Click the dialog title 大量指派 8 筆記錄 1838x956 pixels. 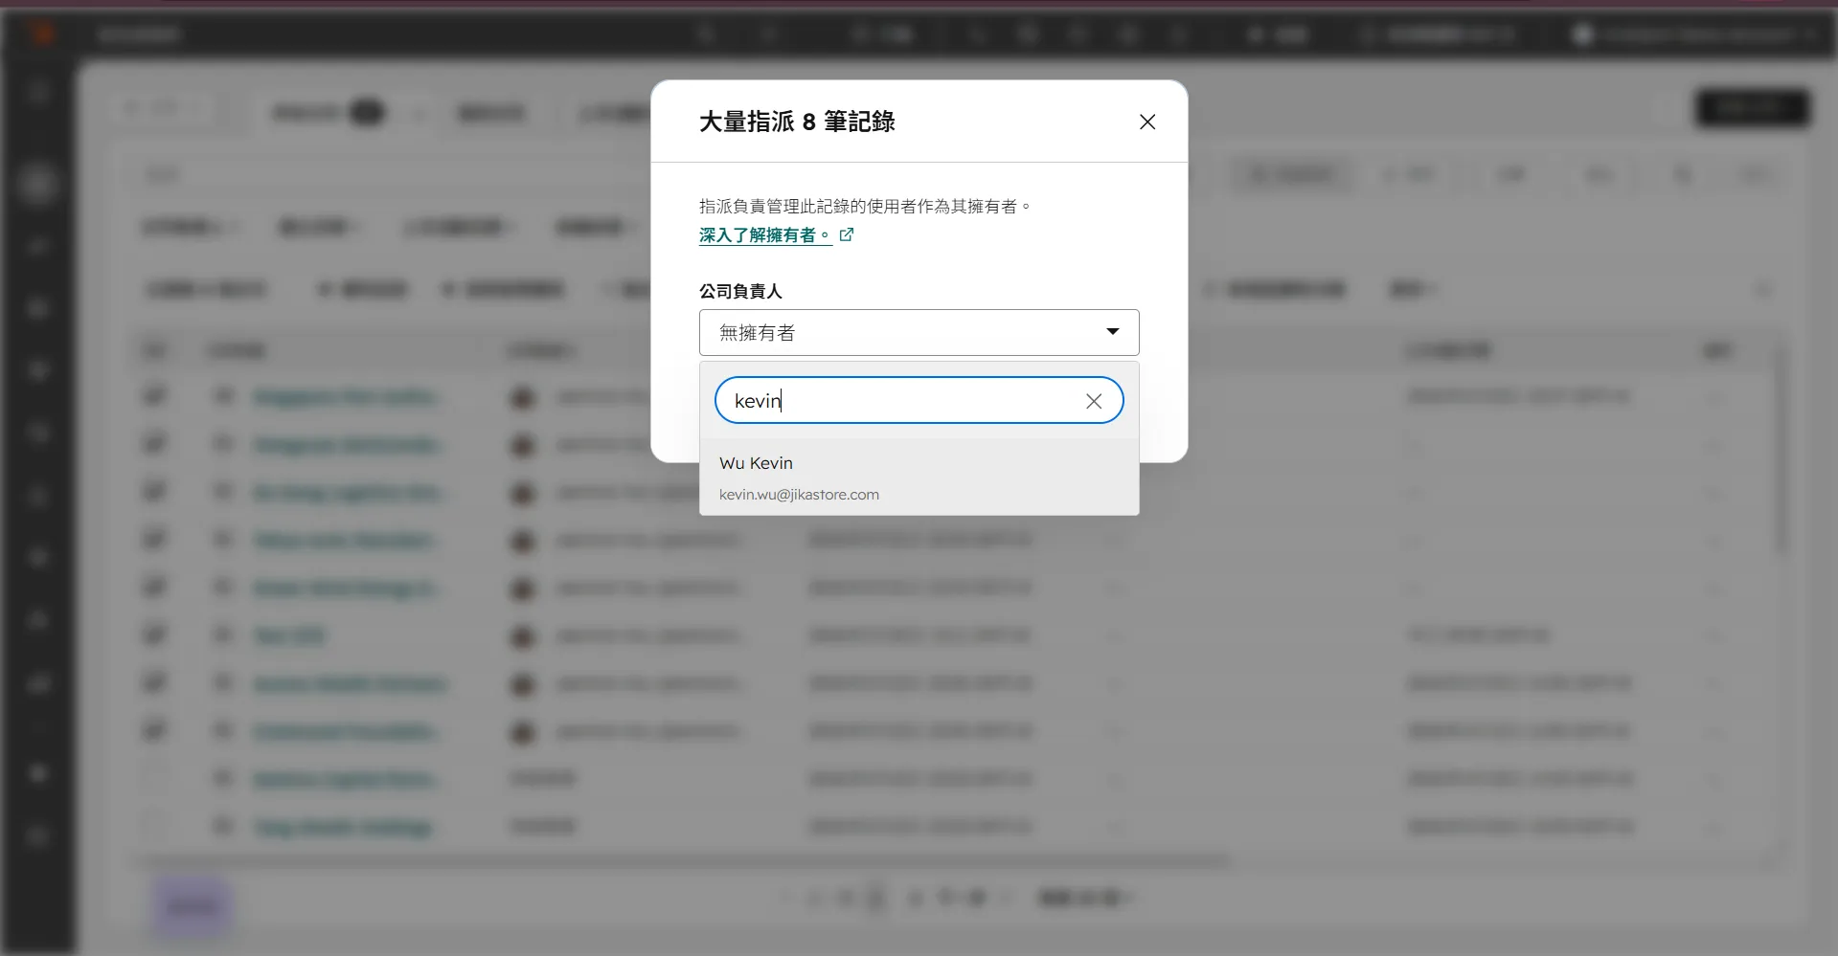[797, 122]
